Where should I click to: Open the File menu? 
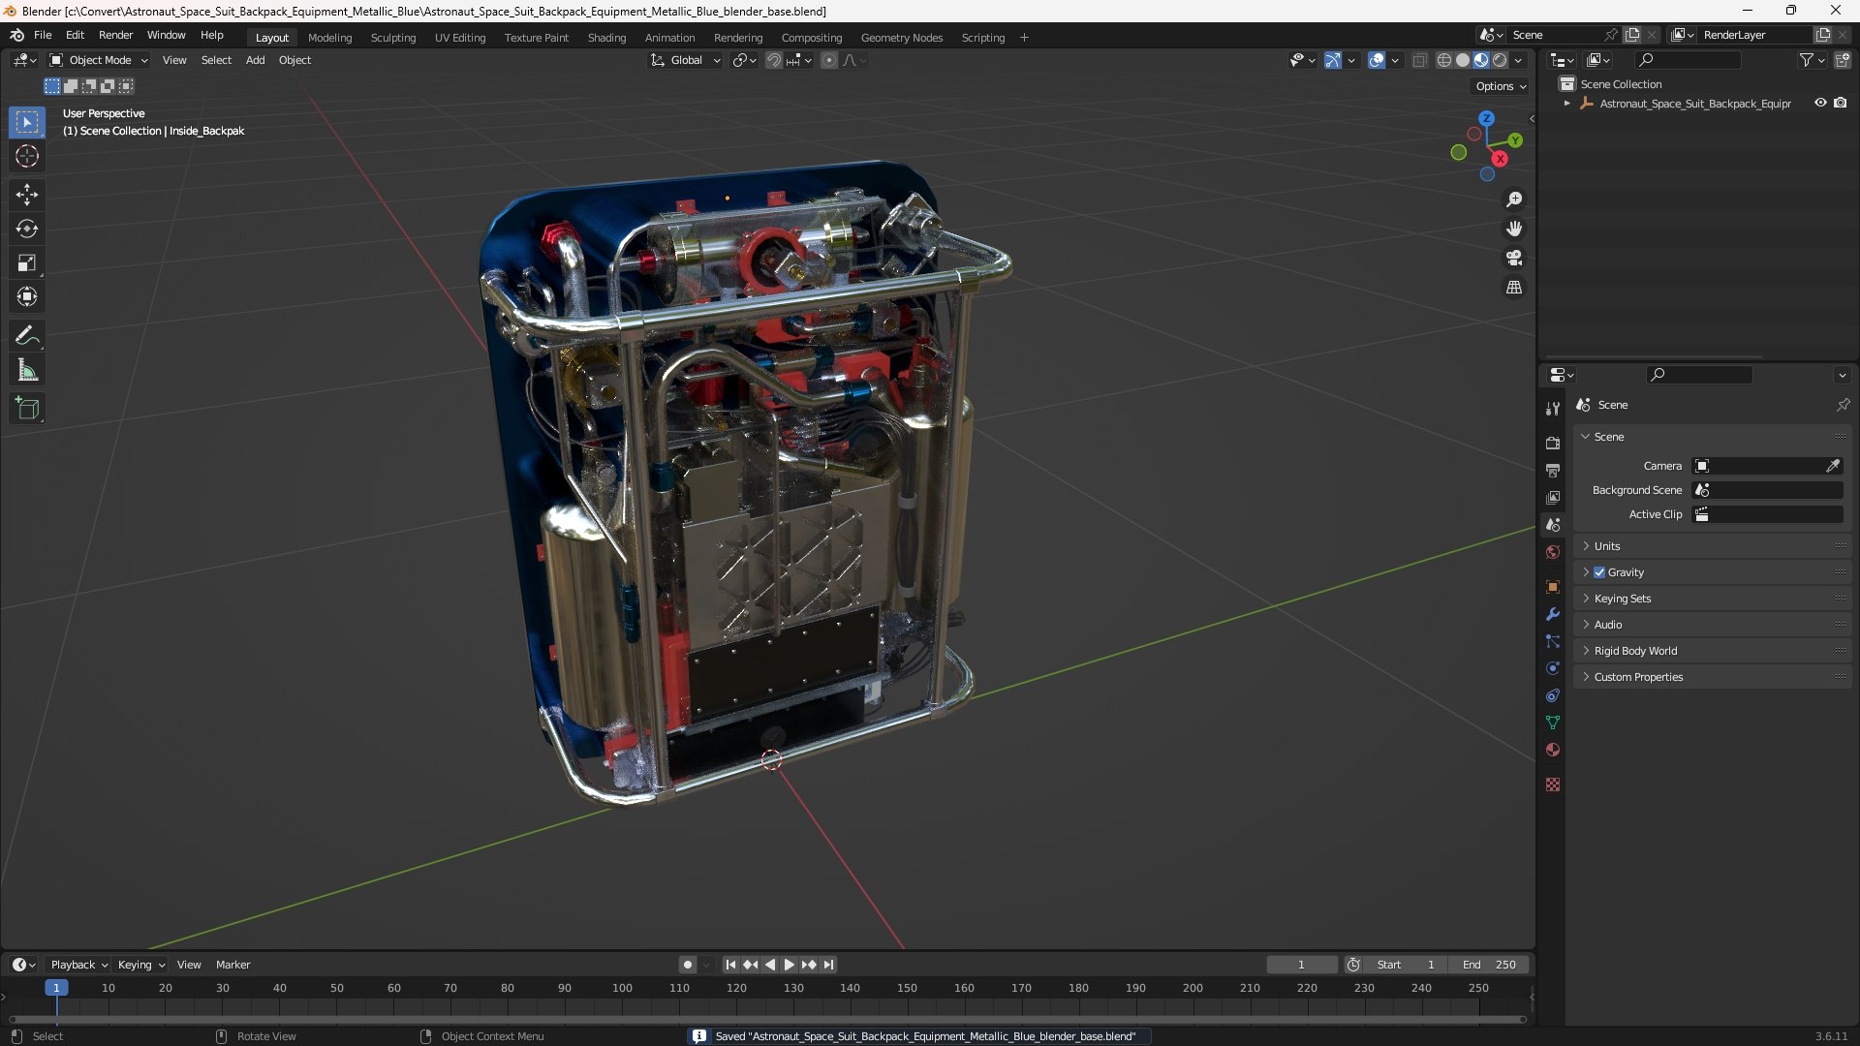tap(43, 35)
